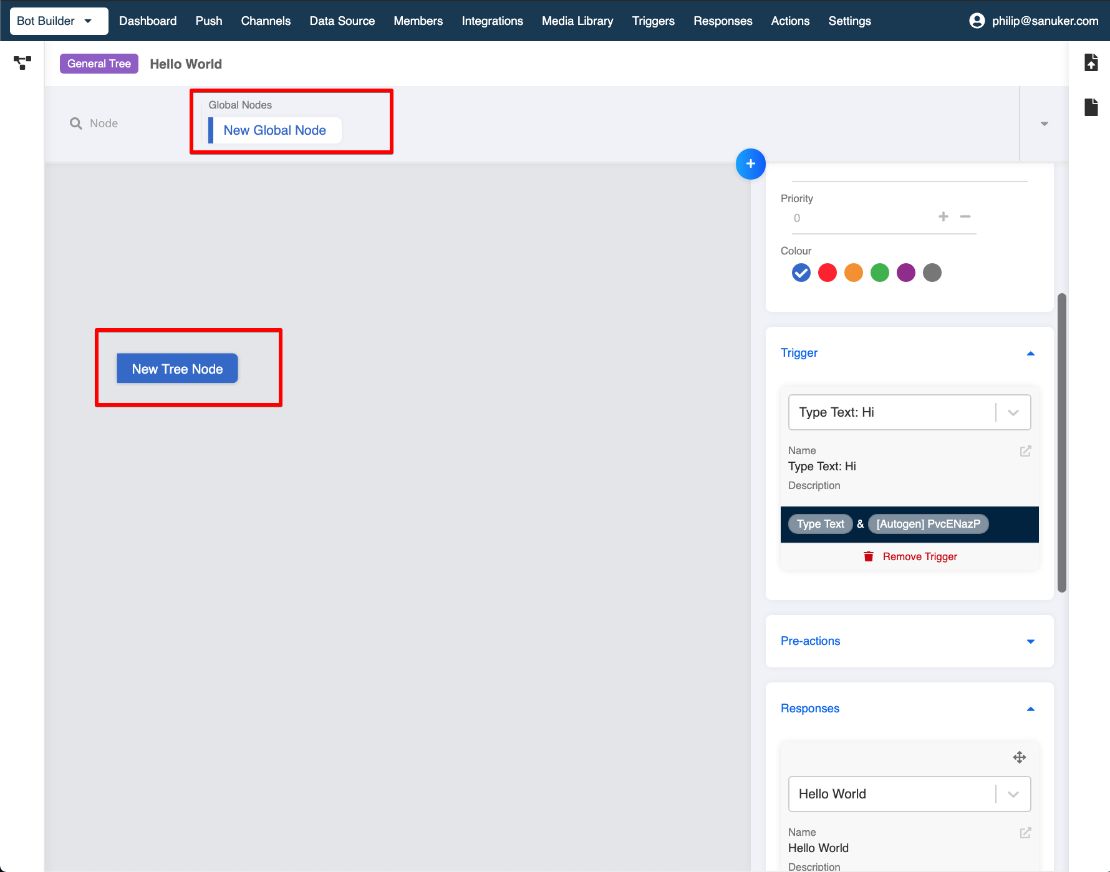The height and width of the screenshot is (872, 1110).
Task: Select the grey colour swatch
Action: pos(932,273)
